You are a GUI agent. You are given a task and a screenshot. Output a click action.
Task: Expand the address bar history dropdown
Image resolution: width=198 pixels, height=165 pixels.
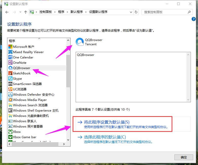(x=131, y=12)
